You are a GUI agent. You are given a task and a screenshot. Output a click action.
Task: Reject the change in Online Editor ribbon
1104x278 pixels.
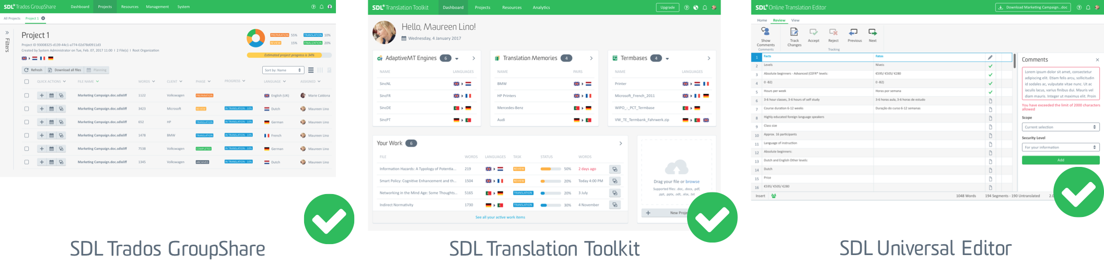coord(833,35)
